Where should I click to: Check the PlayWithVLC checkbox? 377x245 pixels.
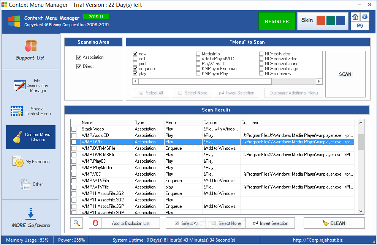point(198,64)
